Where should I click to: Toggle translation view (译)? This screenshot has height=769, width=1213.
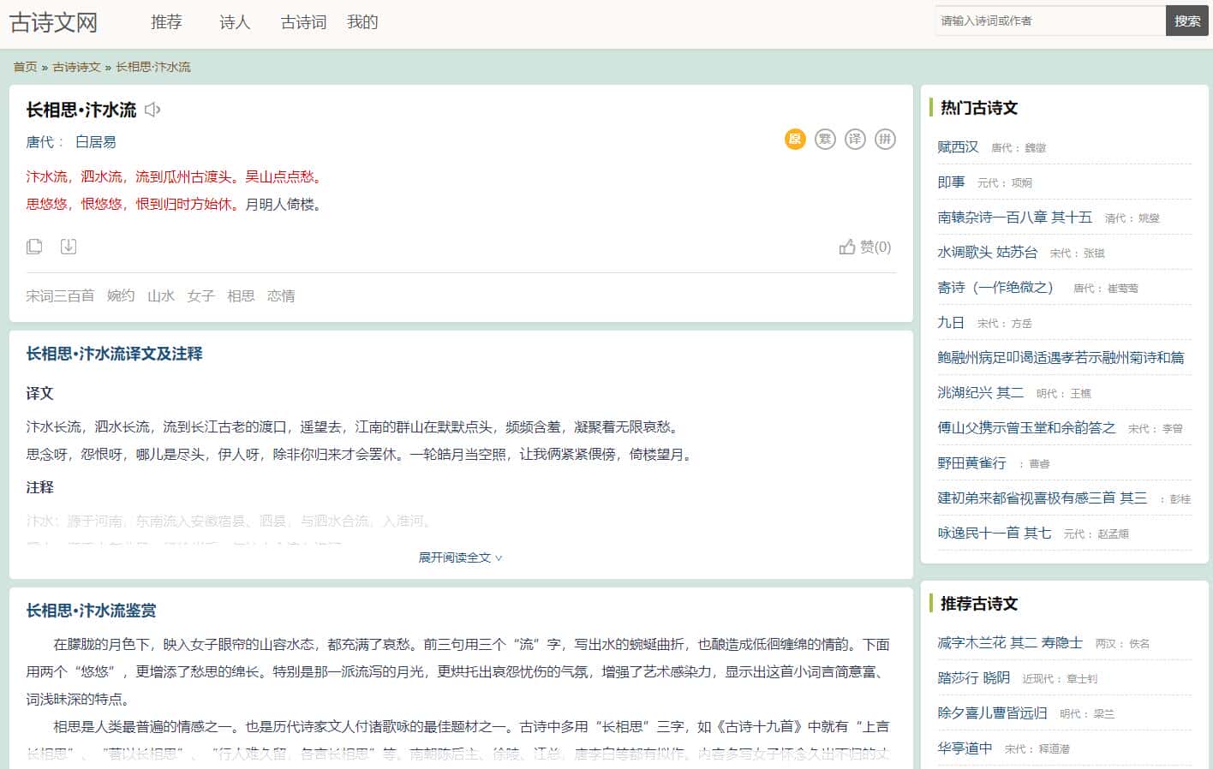(855, 139)
